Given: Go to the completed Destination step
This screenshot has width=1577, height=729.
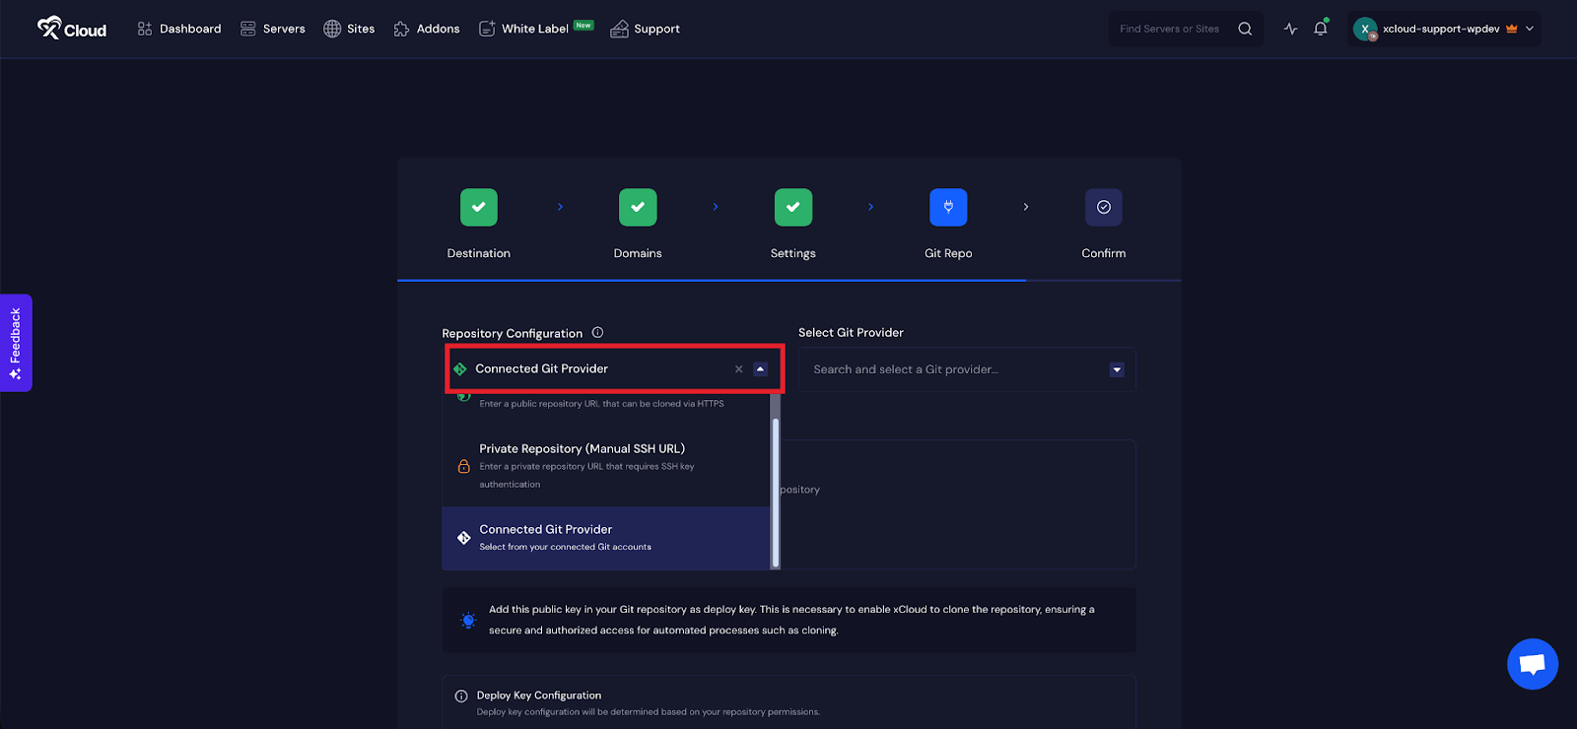Looking at the screenshot, I should [479, 207].
